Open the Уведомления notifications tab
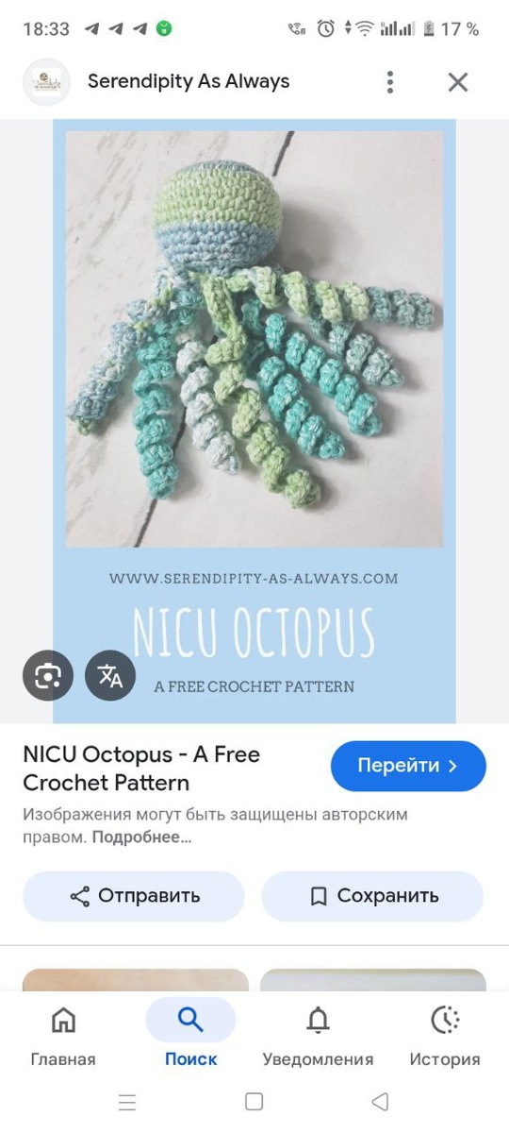509x1133 pixels. point(318,1034)
